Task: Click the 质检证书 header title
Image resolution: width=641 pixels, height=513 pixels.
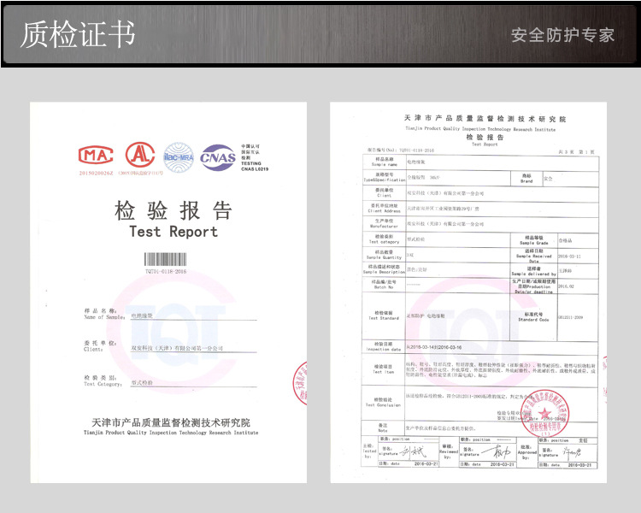Action: pyautogui.click(x=78, y=34)
